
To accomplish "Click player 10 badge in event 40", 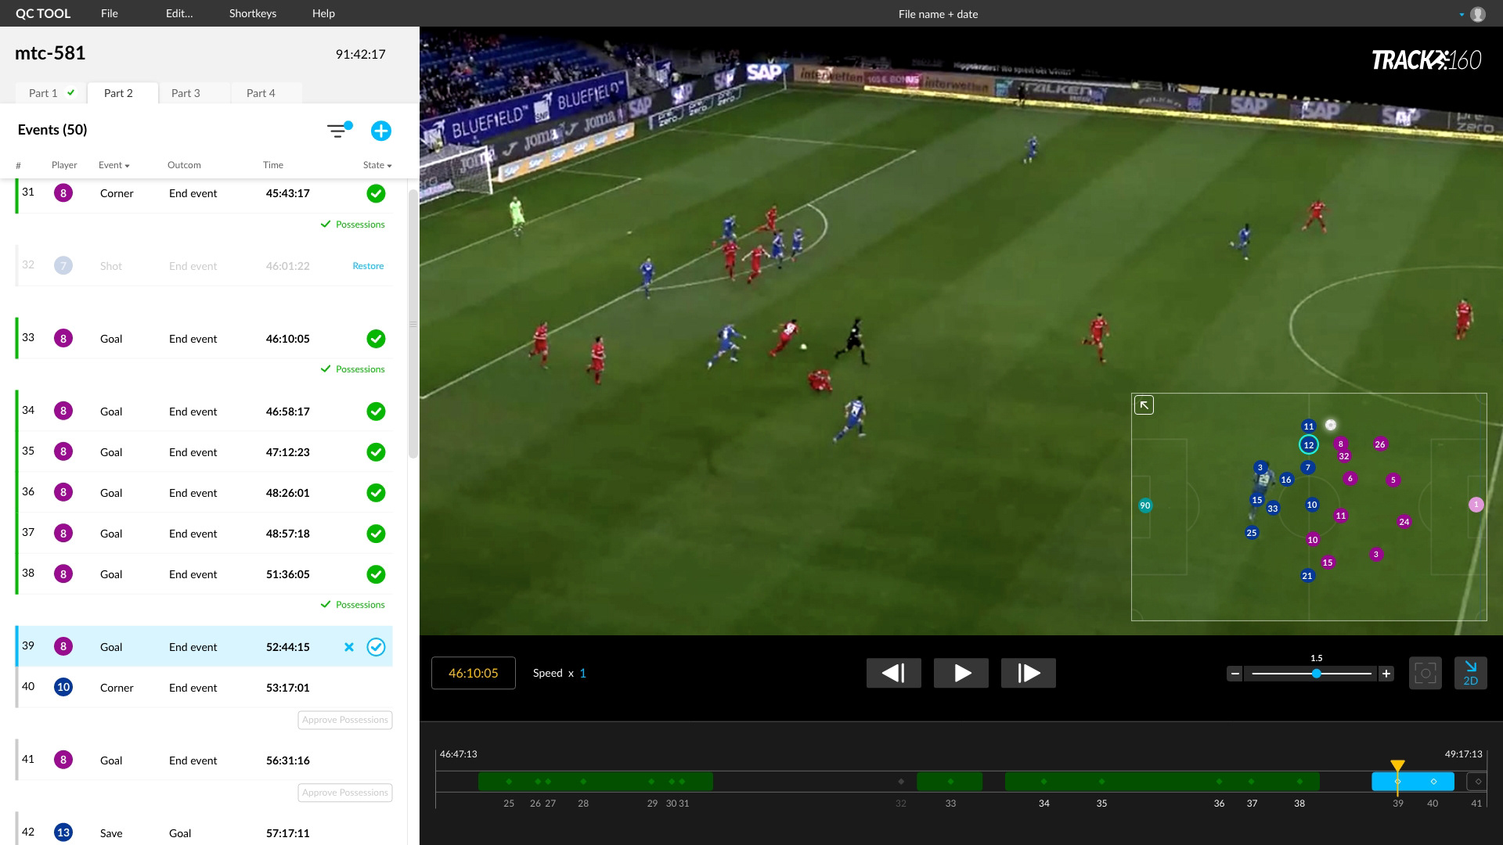I will tap(63, 688).
